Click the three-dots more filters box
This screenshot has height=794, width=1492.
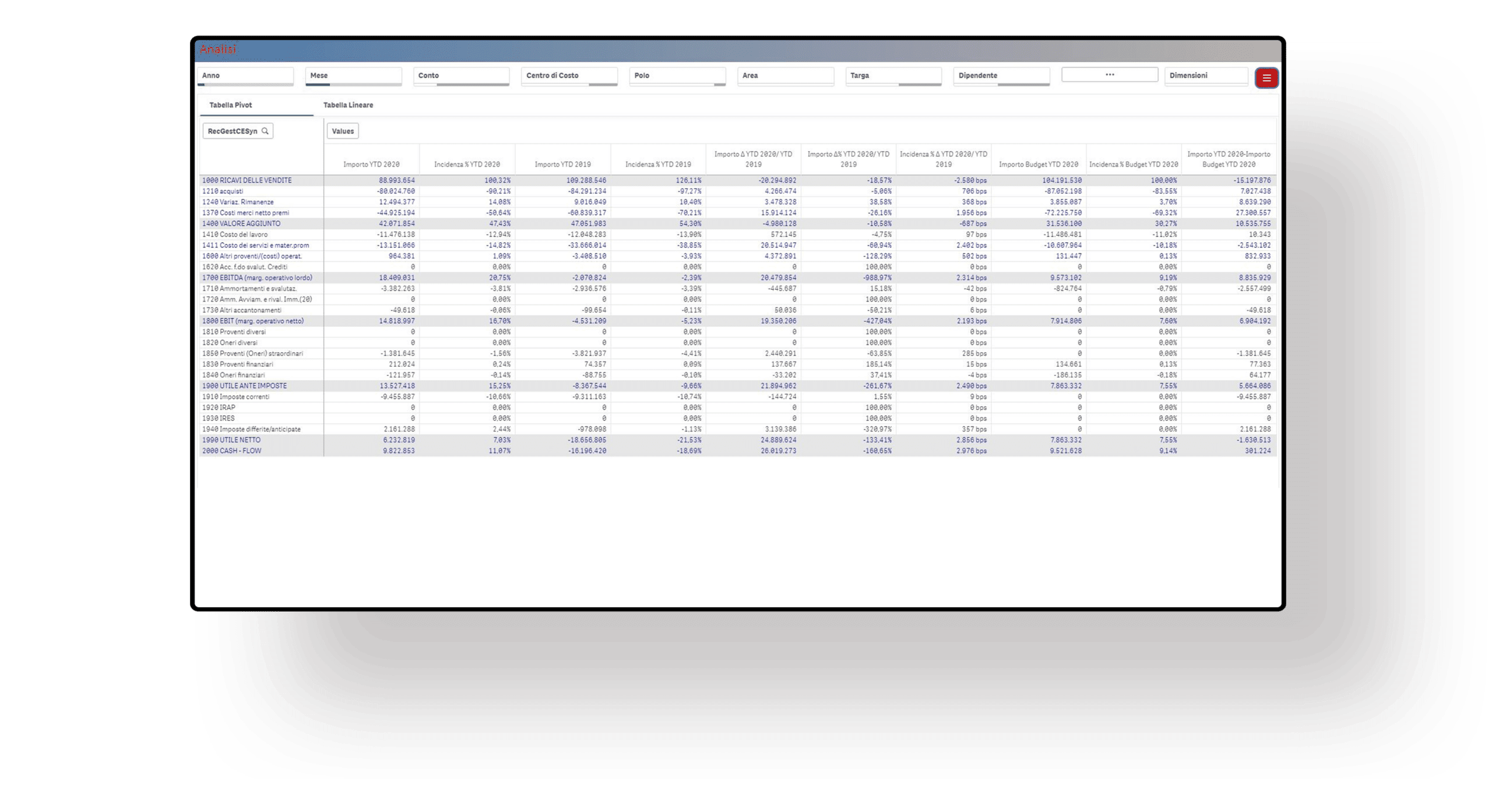coord(1109,75)
